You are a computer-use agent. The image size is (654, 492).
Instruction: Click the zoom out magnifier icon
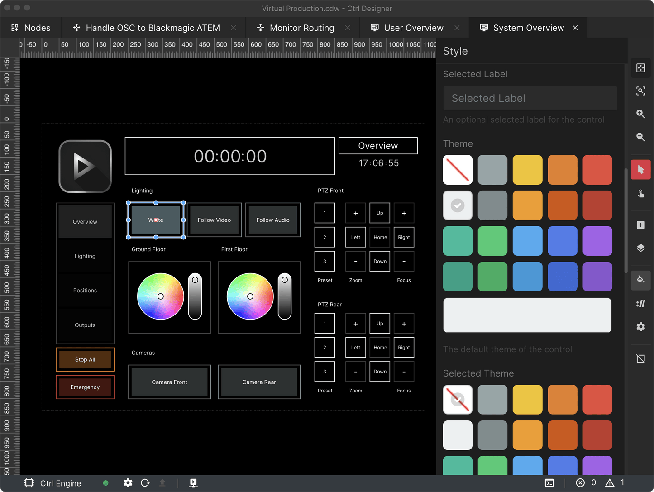coord(640,137)
